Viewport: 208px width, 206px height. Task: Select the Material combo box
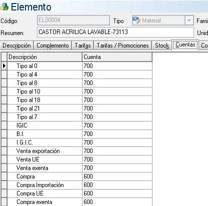coord(163,20)
